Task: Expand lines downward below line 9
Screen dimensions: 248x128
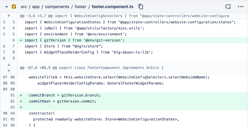Action: pyautogui.click(x=9, y=65)
